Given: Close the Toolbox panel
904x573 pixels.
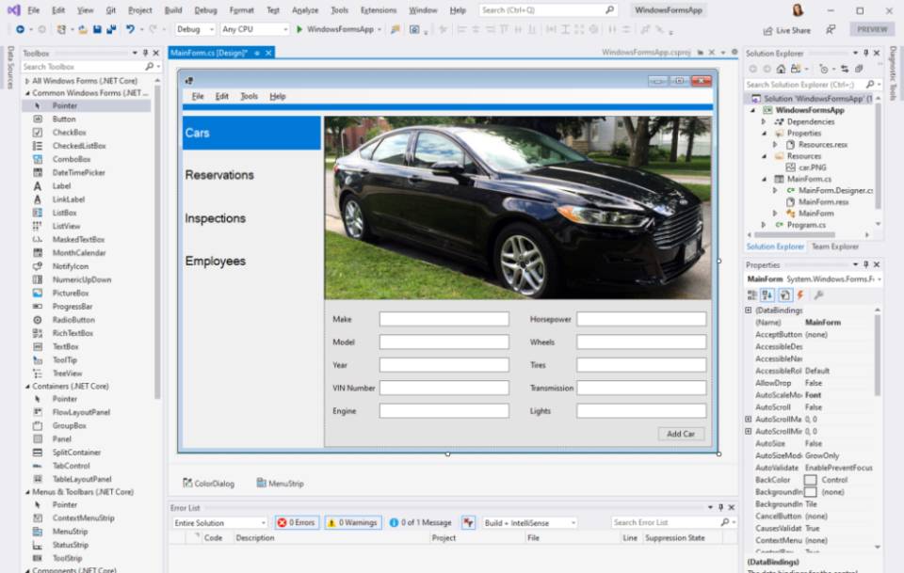Looking at the screenshot, I should pos(155,53).
